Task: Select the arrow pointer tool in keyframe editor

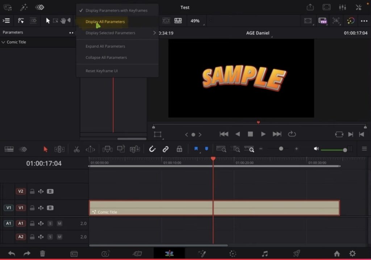Action: 48,21
